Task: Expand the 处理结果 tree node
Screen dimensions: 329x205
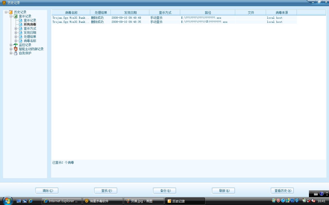Action: point(16,37)
